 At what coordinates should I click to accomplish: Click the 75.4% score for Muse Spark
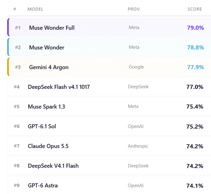pos(195,107)
